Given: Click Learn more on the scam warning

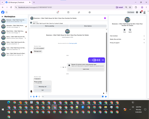Looking at the screenshot, I should coord(86,69).
